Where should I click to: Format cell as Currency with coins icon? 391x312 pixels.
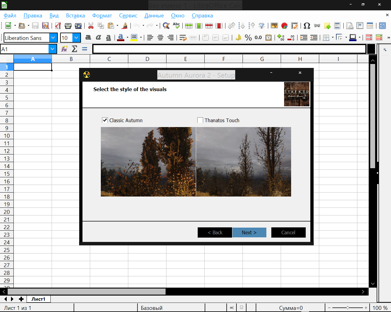238,37
